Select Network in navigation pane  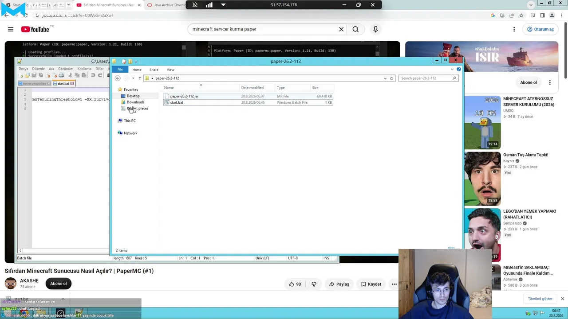tap(130, 133)
